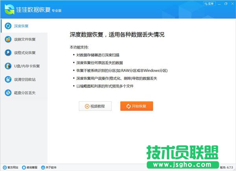Click the 咨询客服 support icon
This screenshot has height=171, width=236.
click(24, 167)
